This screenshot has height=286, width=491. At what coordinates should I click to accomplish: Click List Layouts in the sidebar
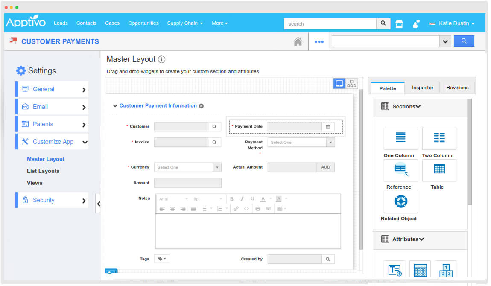click(x=44, y=171)
